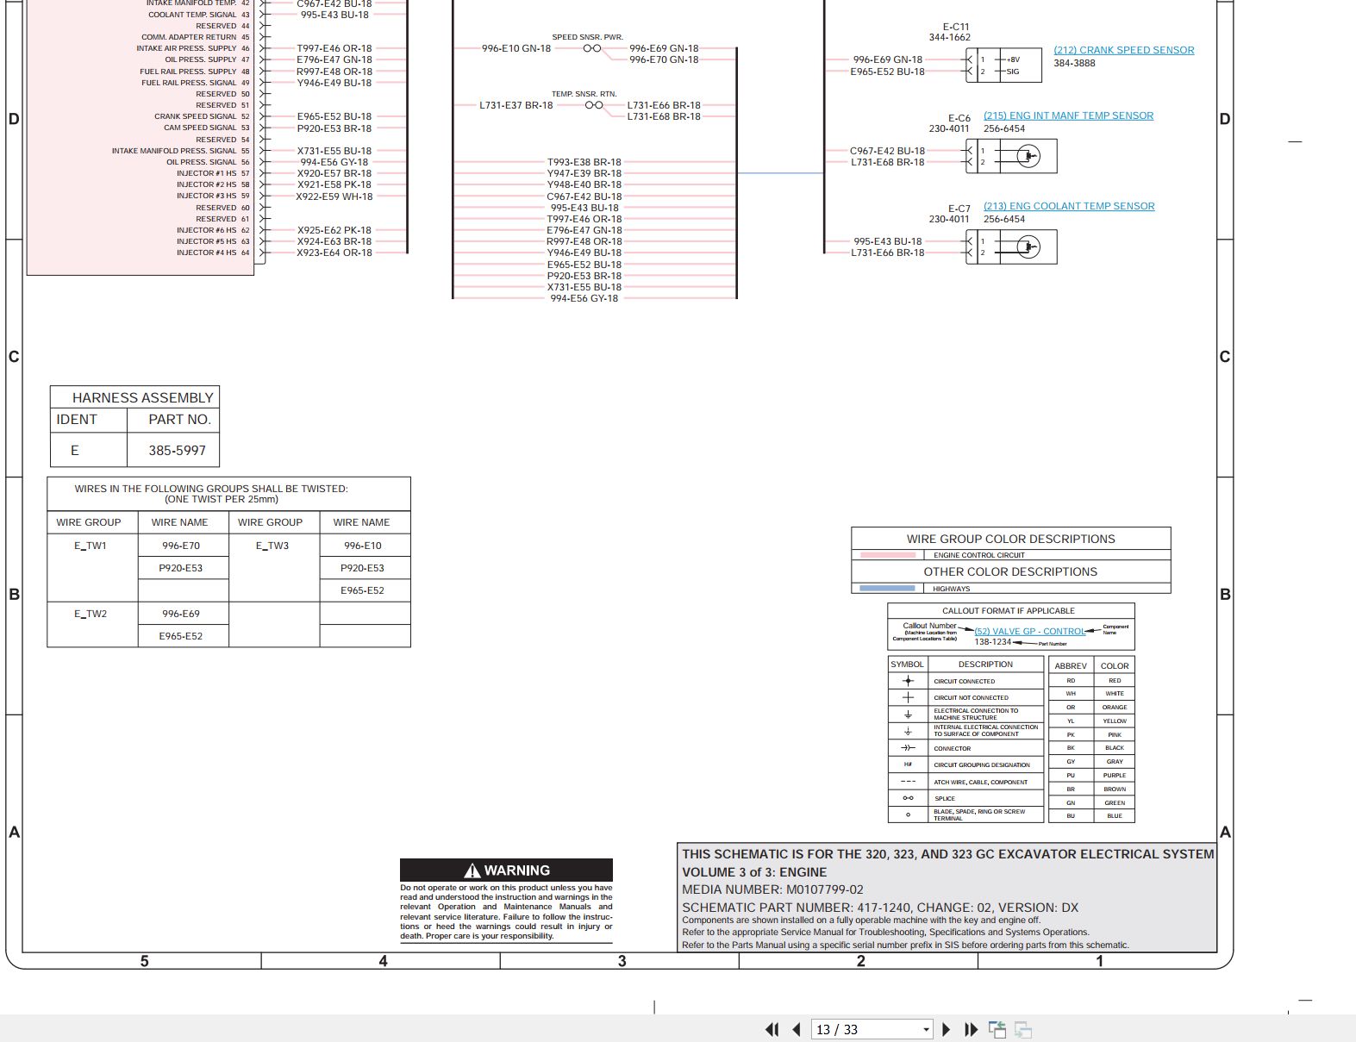The width and height of the screenshot is (1356, 1042).
Task: Click the SPLICE legend symbol
Action: pos(908,798)
